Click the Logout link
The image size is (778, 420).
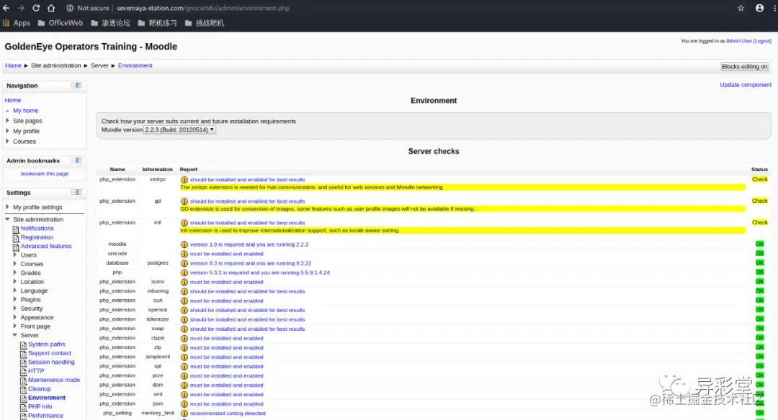[762, 41]
